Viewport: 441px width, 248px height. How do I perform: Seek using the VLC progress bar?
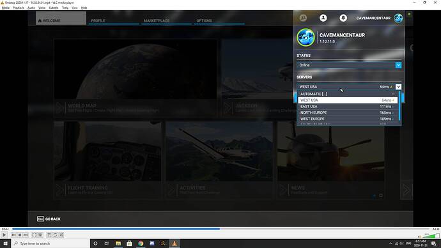pyautogui.click(x=220, y=229)
